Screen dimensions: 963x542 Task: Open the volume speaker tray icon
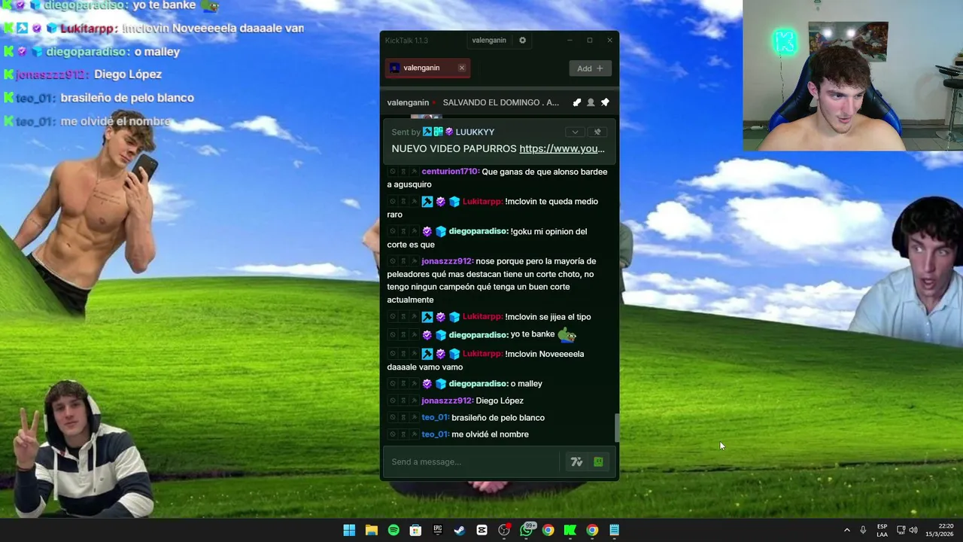coord(913,530)
